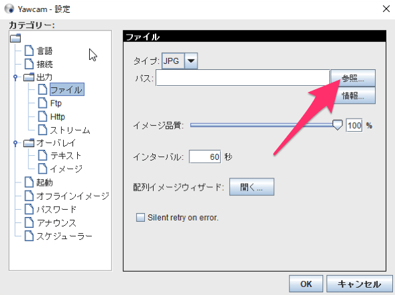
Task: Open the ストリーム output settings
Action: pyautogui.click(x=70, y=130)
